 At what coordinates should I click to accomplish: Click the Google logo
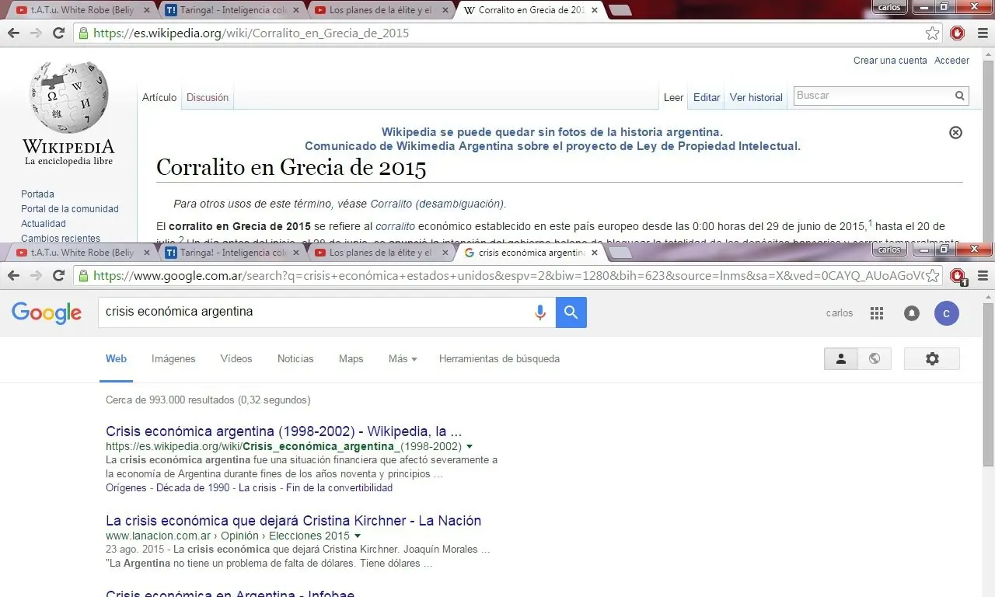[x=47, y=313]
